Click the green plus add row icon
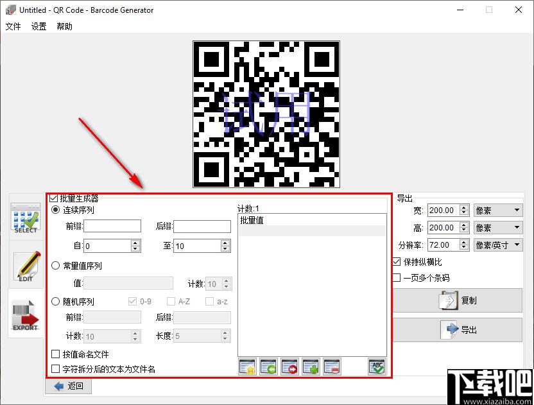 311,367
